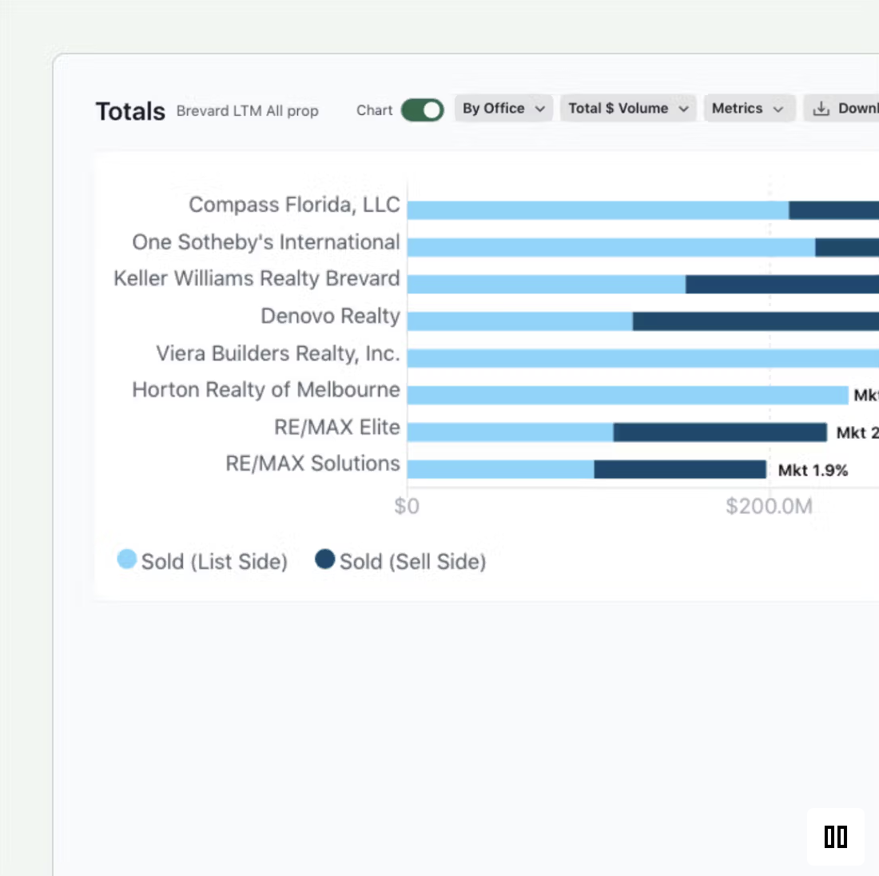Toggle Sold (Sell Side) legend item

click(x=400, y=561)
